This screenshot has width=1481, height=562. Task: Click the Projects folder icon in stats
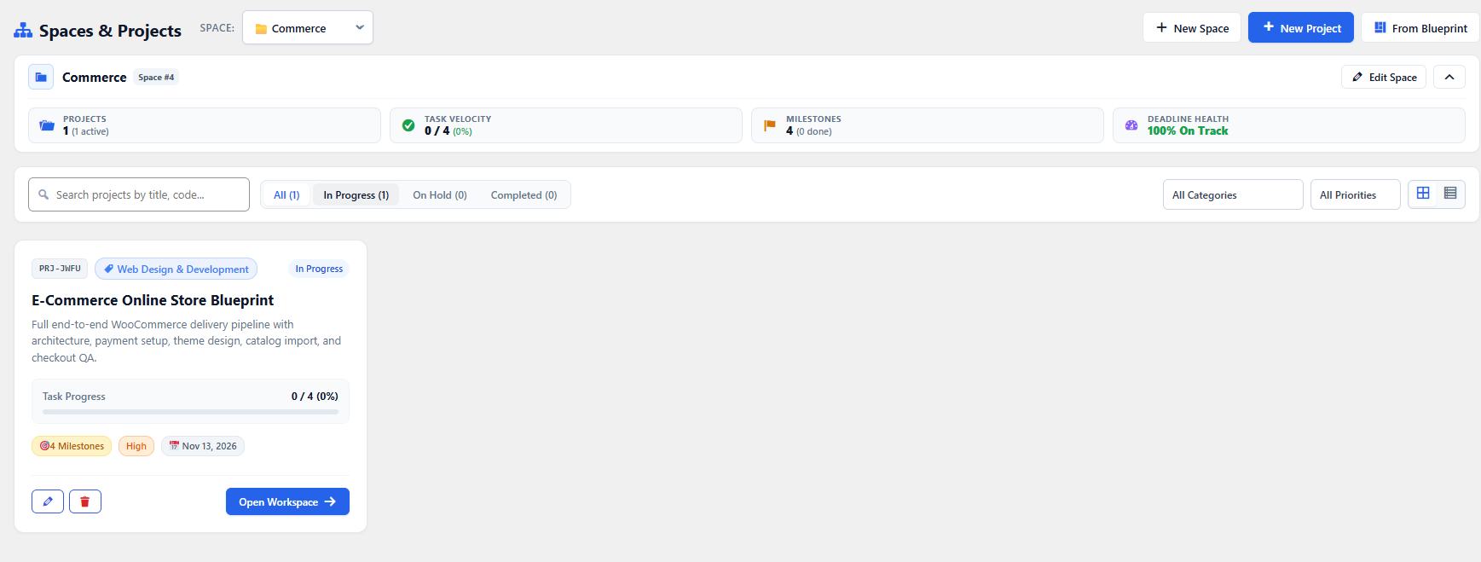47,125
